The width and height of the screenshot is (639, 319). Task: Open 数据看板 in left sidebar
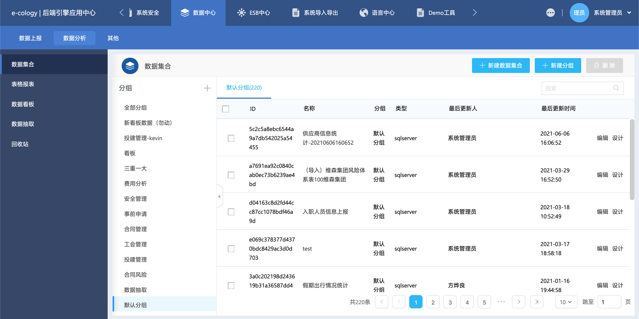pyautogui.click(x=54, y=104)
